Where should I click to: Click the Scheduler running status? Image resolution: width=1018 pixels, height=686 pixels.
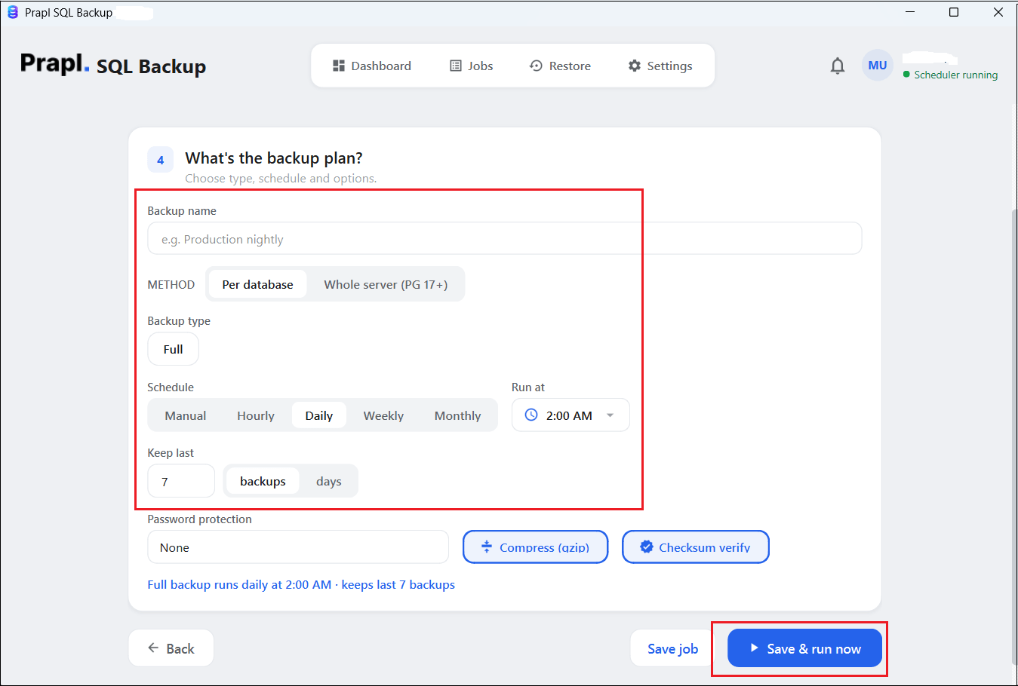(x=950, y=75)
